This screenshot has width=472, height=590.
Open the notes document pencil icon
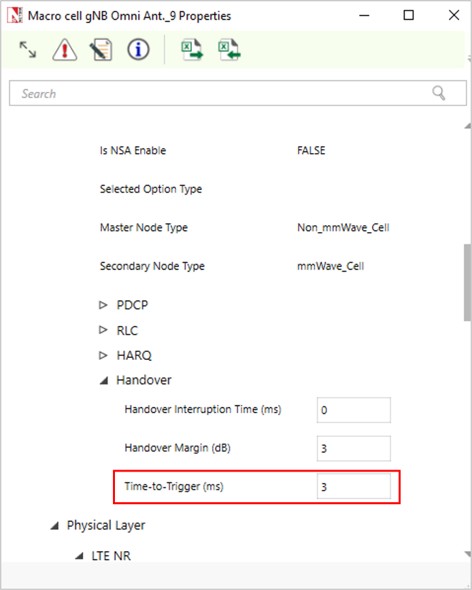click(101, 50)
